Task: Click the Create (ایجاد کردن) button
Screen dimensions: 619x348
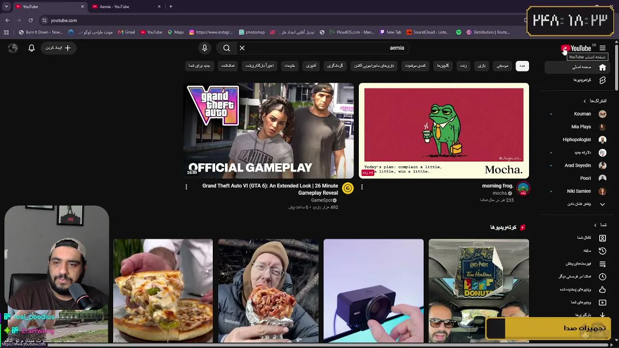Action: pyautogui.click(x=58, y=48)
